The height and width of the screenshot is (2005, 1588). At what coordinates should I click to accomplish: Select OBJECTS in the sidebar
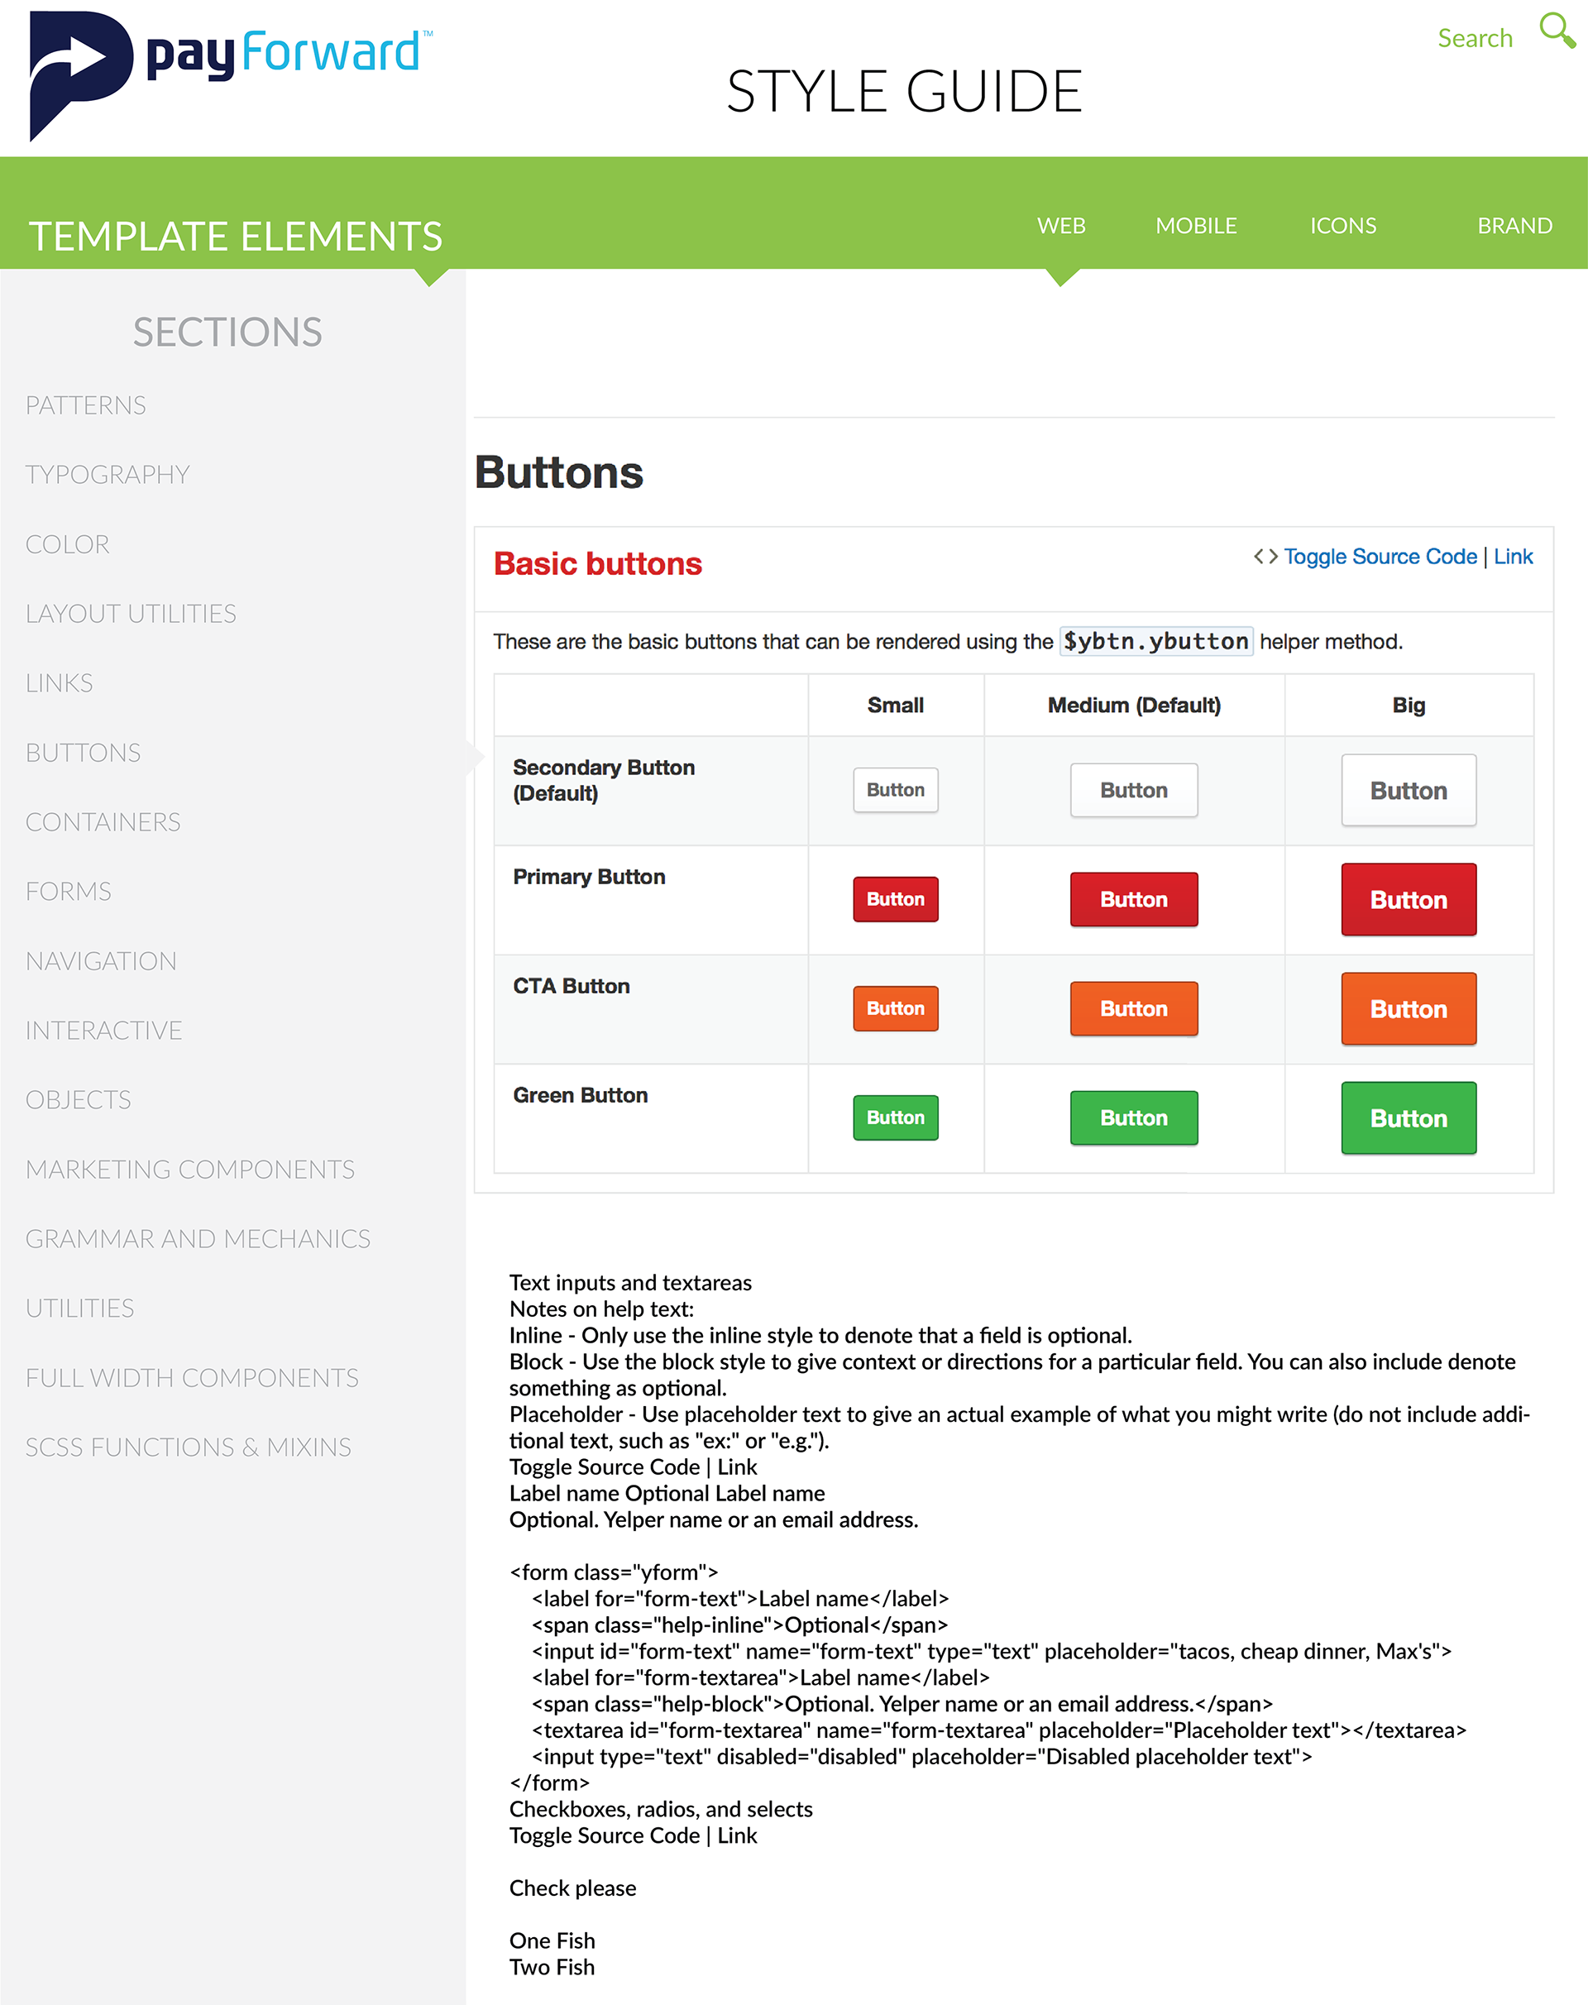pyautogui.click(x=78, y=1100)
